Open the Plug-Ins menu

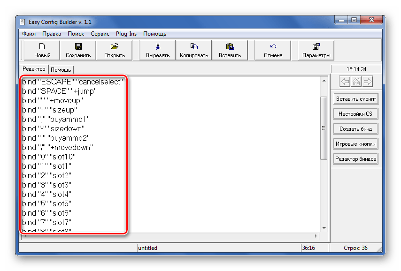(x=126, y=34)
